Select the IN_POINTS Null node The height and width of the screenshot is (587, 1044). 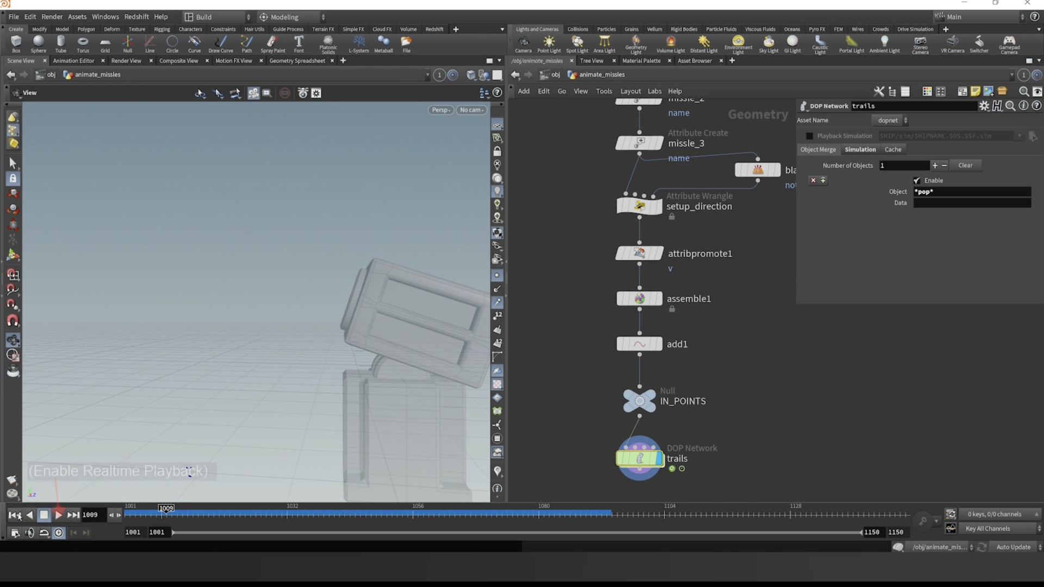click(x=639, y=401)
